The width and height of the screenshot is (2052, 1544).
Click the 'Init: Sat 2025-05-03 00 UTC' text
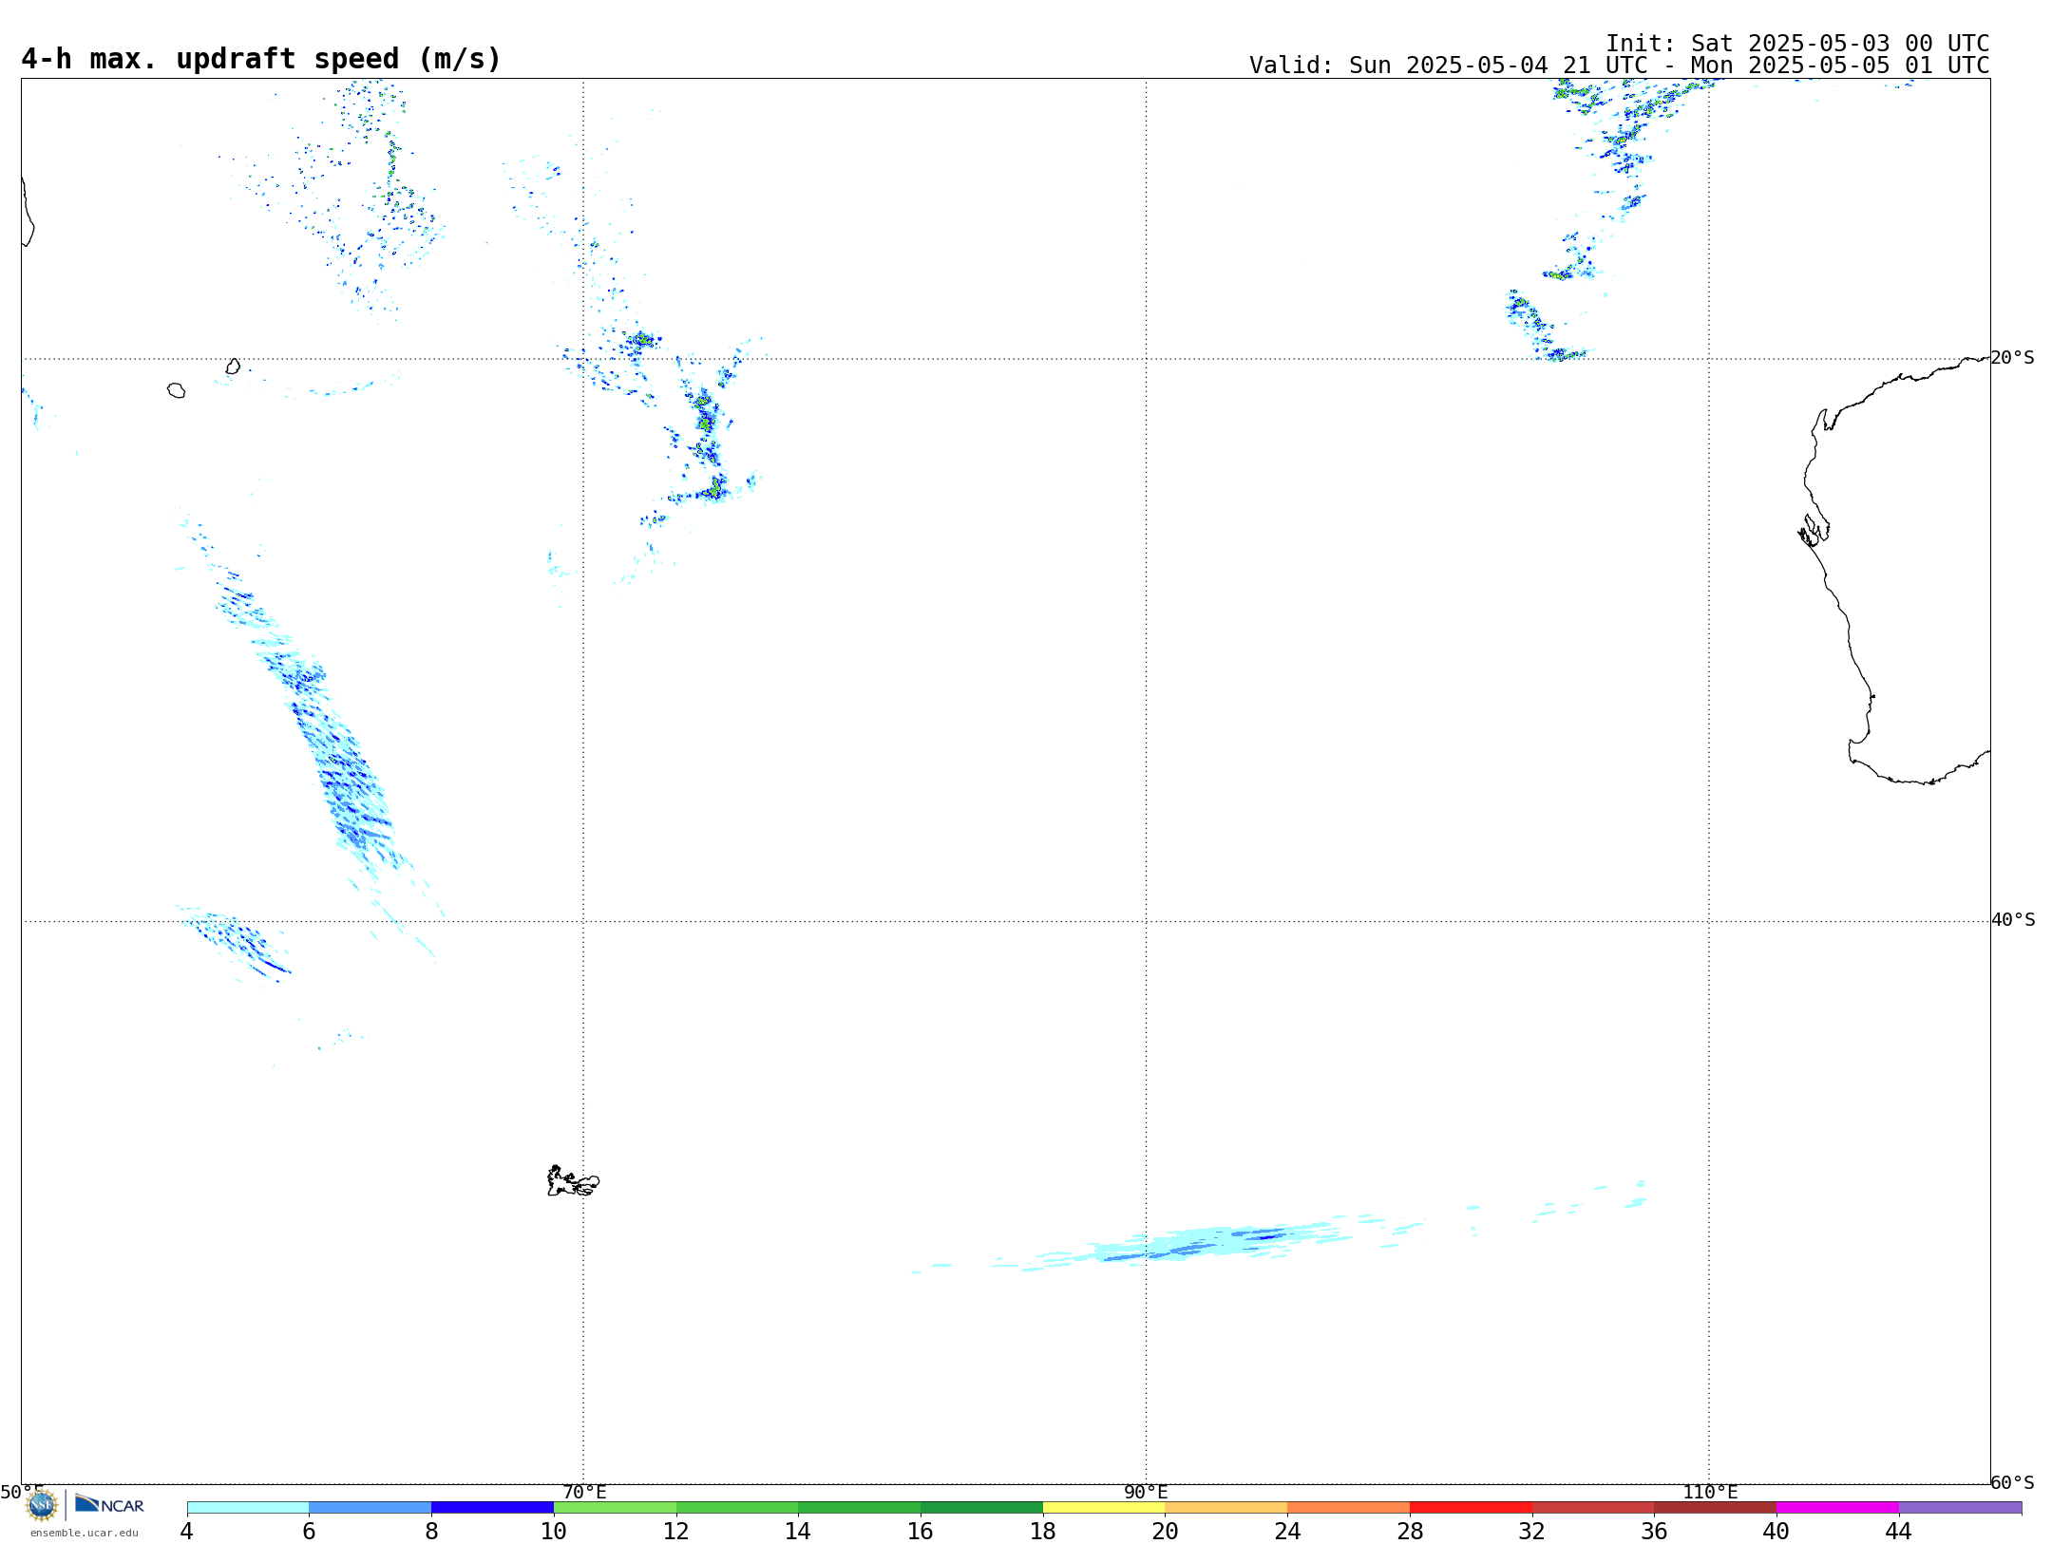coord(1797,44)
